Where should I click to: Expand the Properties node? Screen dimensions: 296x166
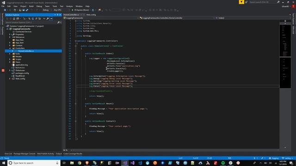[x=10, y=35]
